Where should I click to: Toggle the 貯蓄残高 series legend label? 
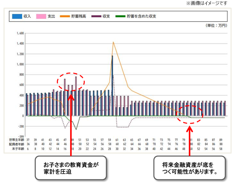pos(79,16)
